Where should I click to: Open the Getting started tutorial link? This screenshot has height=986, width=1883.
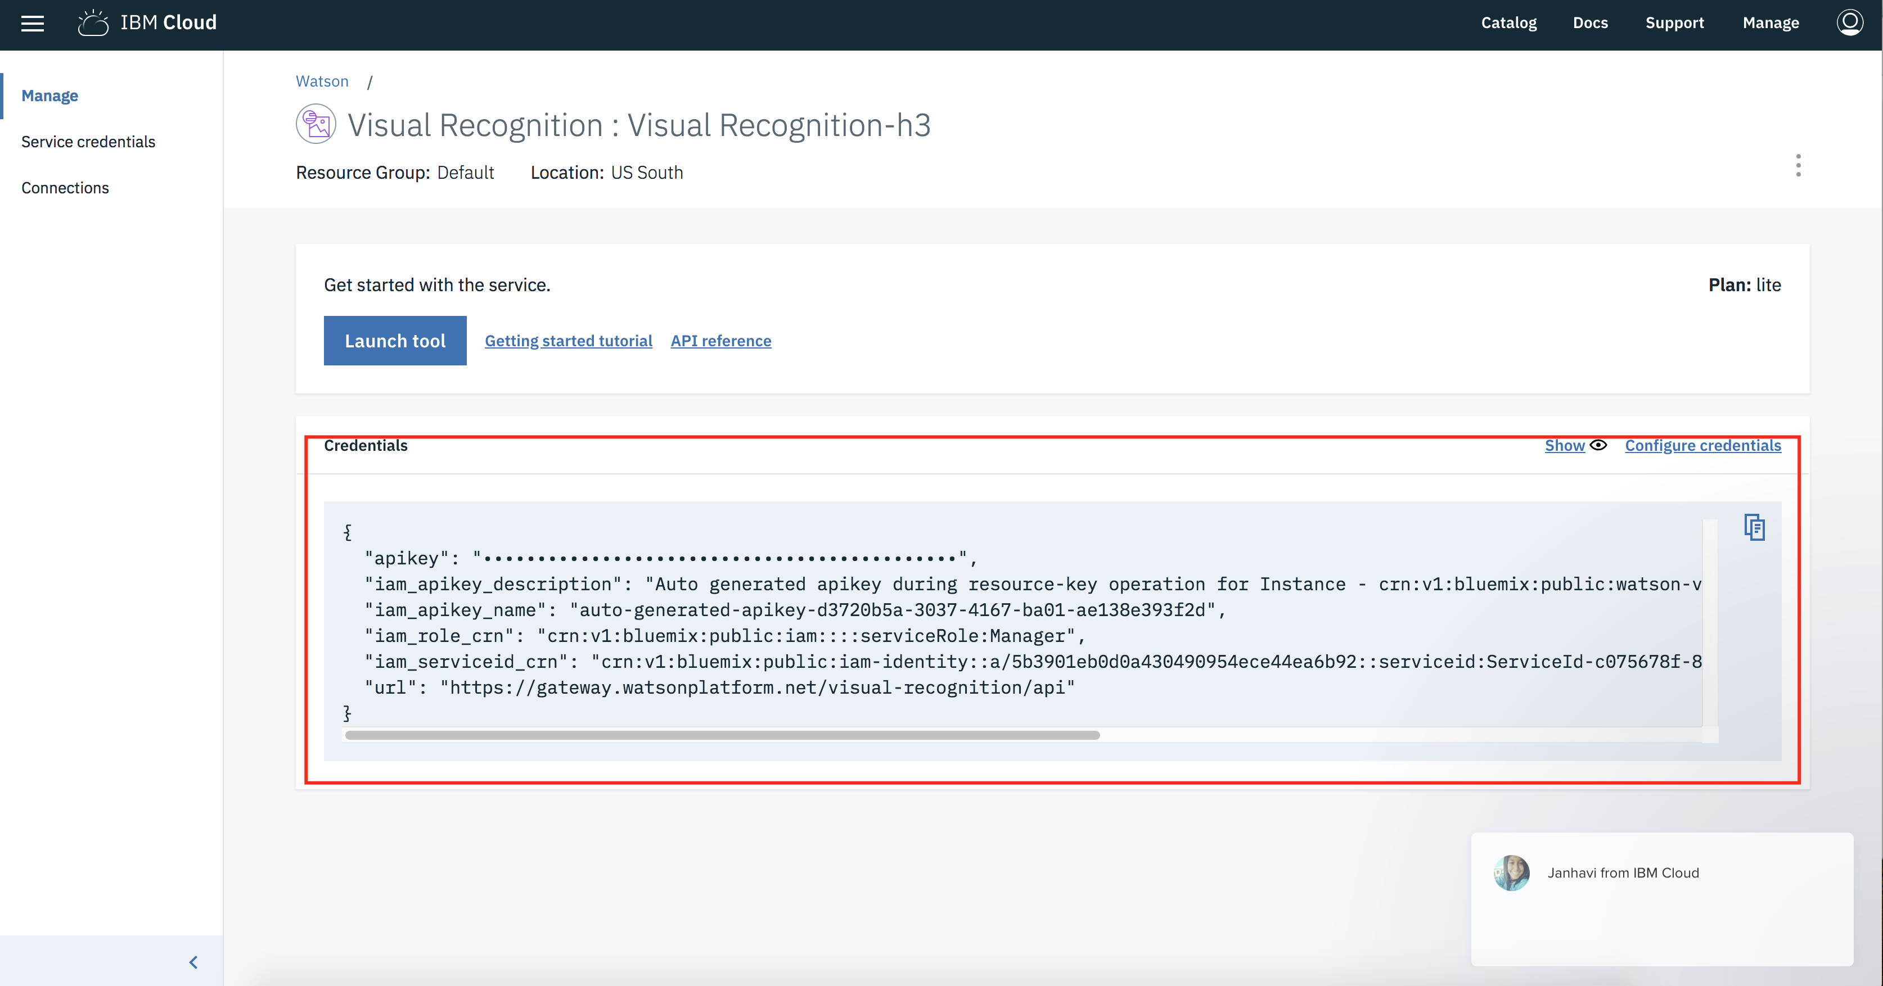[569, 340]
